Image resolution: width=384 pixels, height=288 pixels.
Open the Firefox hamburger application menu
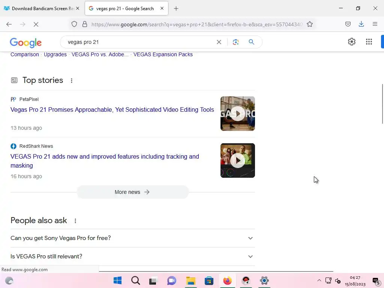(x=375, y=24)
